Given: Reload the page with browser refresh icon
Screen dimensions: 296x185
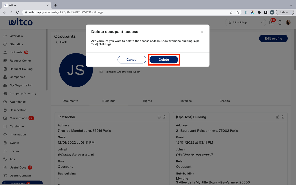Looking at the screenshot, I should [x=18, y=12].
